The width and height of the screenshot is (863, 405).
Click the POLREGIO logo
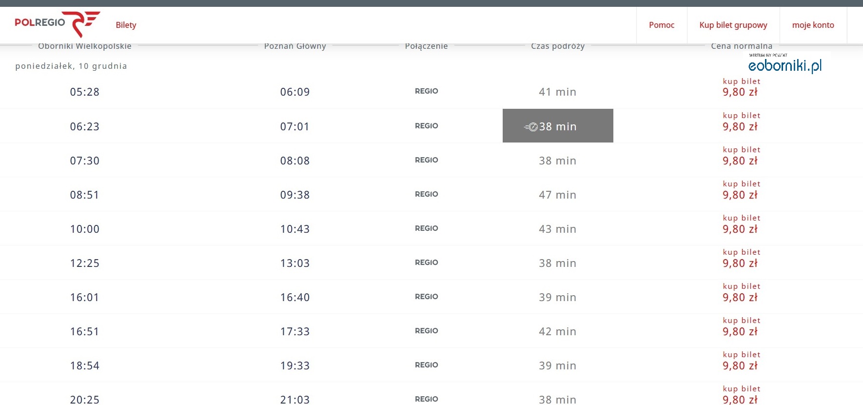[x=57, y=23]
